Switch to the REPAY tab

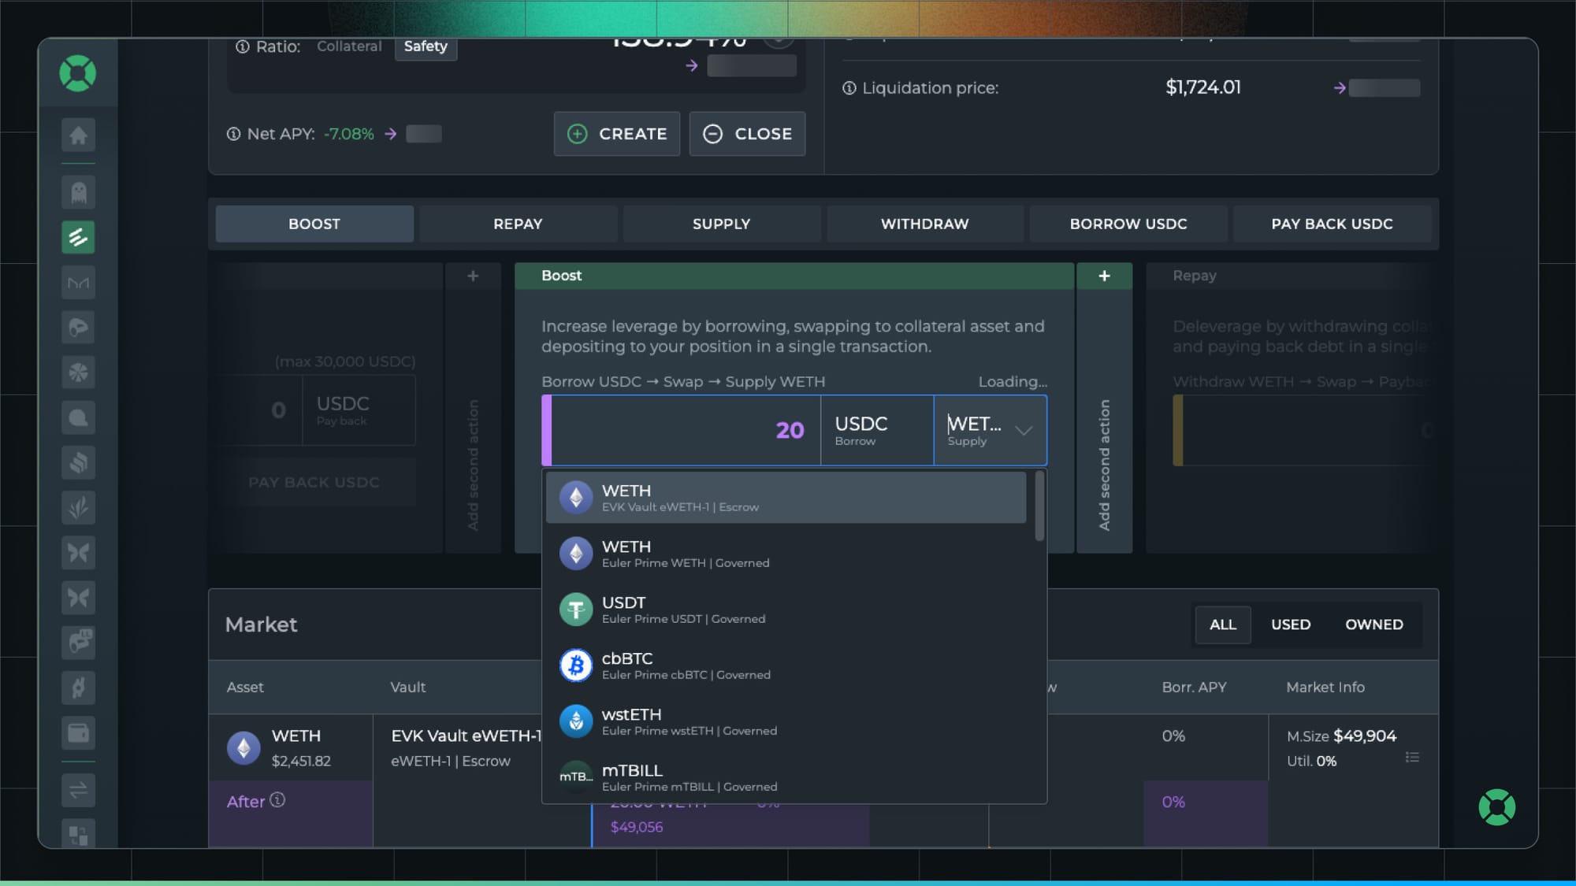click(x=517, y=224)
